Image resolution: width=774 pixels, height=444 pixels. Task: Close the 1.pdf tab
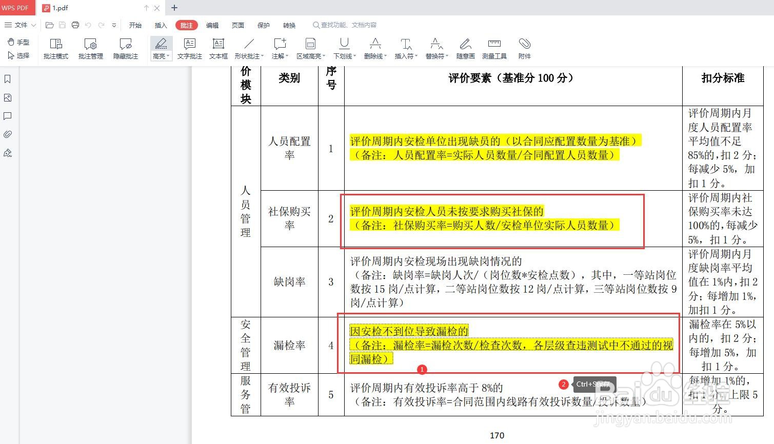click(157, 8)
